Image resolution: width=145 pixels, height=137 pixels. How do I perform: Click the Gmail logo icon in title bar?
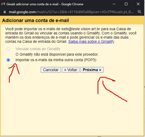pos(3,4)
